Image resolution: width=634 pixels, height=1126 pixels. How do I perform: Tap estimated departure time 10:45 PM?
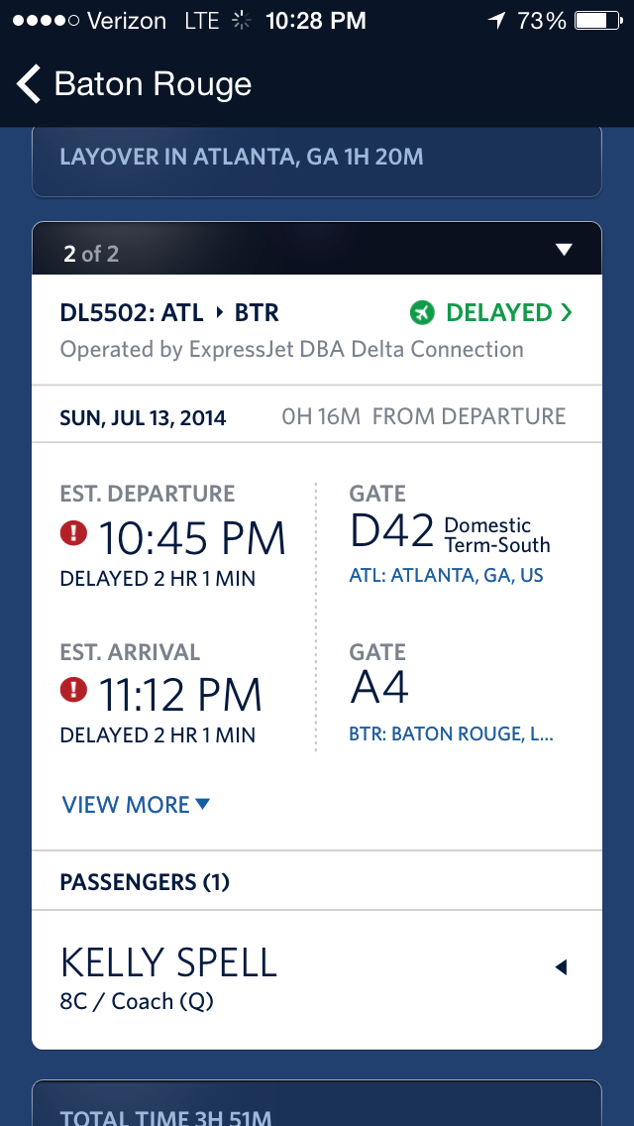tap(192, 538)
